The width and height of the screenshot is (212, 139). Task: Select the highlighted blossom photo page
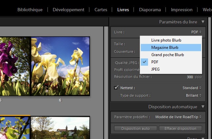pos(15,128)
